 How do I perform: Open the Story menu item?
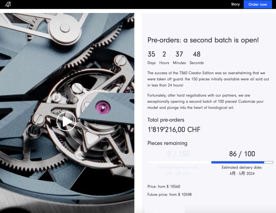[x=235, y=4]
